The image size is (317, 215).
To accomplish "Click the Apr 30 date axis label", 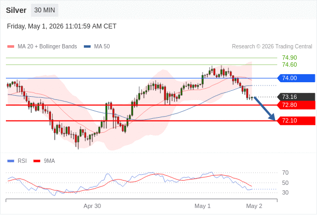I will coord(92,206).
